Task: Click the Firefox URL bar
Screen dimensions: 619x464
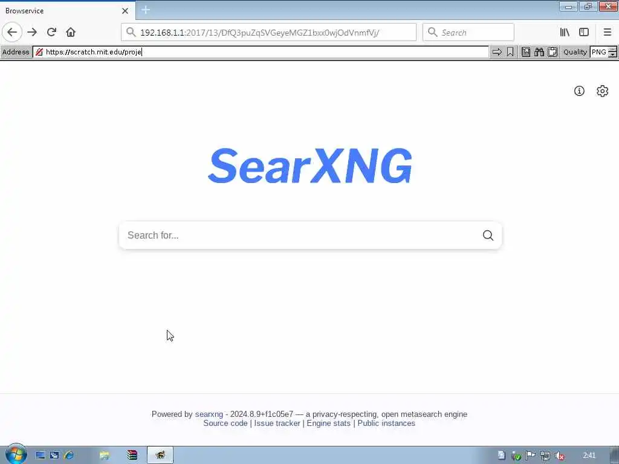Action: pos(268,33)
